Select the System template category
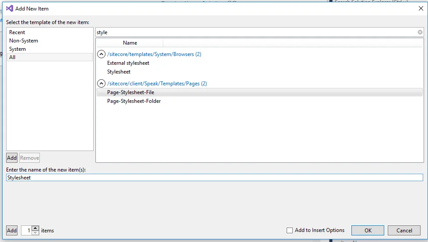 [x=50, y=49]
